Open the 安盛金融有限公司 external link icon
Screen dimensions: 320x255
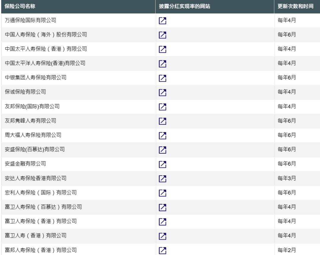click(162, 164)
